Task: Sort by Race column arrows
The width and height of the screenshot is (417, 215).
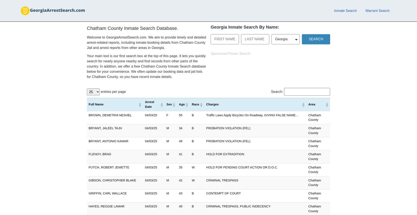Action: (201, 105)
